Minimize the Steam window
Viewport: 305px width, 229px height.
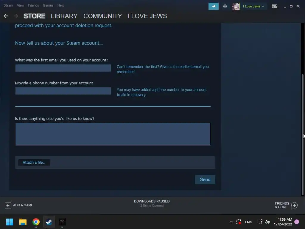285,7
